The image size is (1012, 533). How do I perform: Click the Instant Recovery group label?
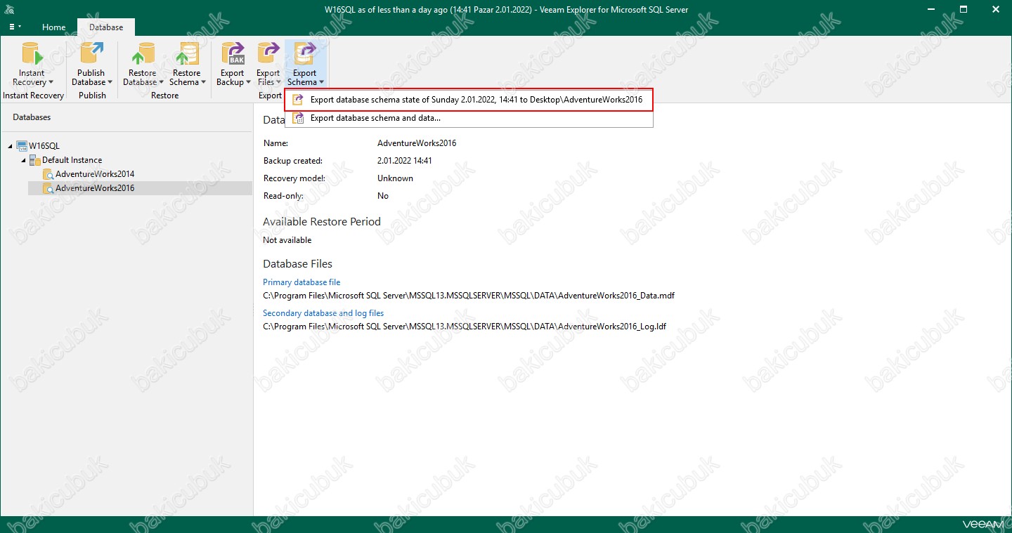33,96
